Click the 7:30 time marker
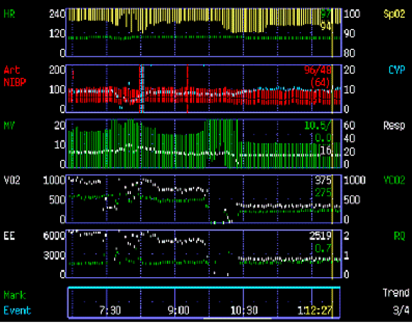The height and width of the screenshot is (325, 412). point(110,311)
